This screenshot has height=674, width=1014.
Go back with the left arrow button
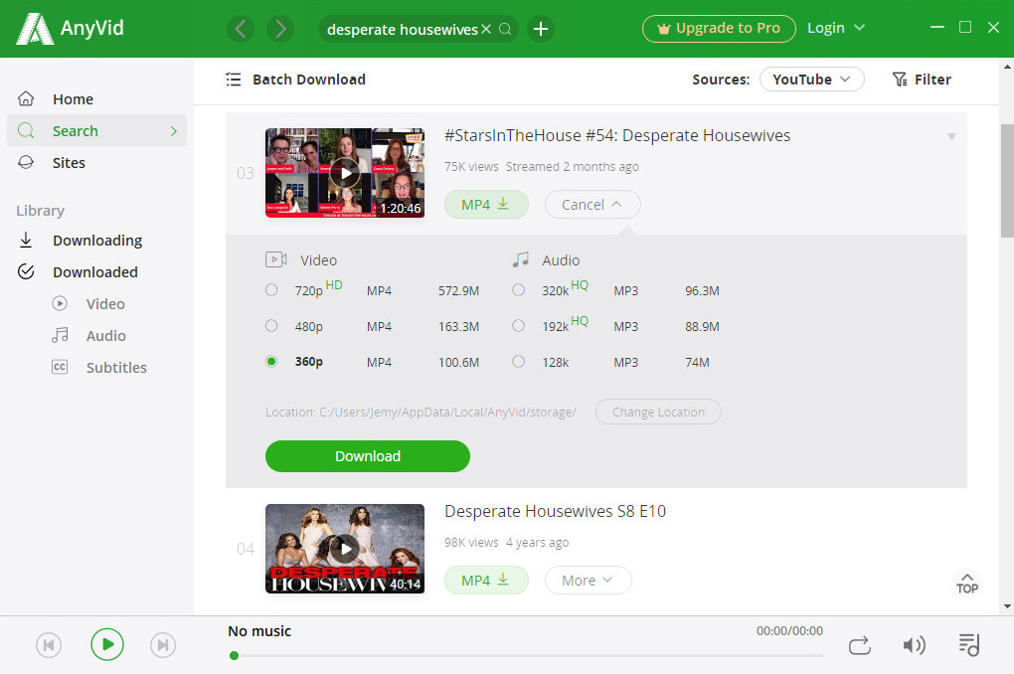[241, 29]
